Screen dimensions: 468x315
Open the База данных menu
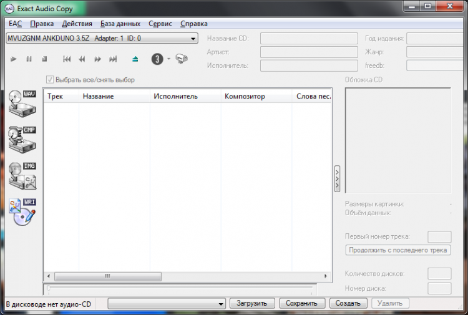[x=120, y=24]
